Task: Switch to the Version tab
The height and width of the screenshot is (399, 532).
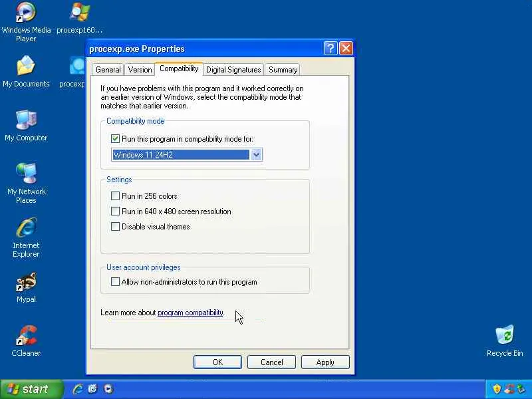Action: (x=140, y=70)
